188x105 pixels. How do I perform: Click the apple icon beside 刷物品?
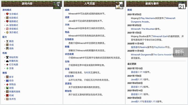[x=7, y=84]
